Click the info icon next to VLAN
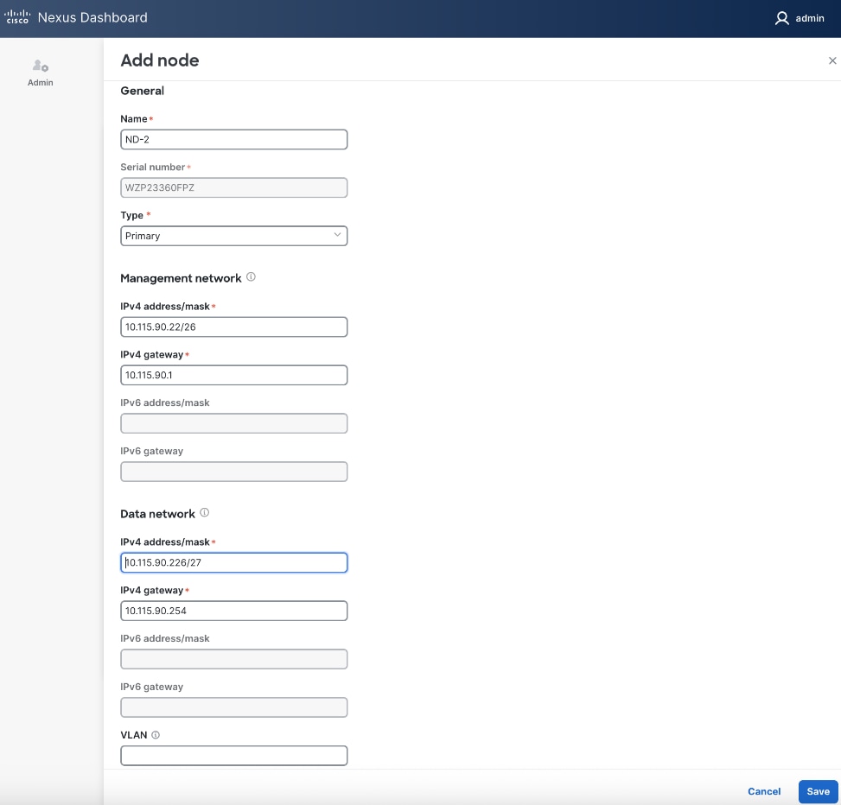 [x=157, y=733]
